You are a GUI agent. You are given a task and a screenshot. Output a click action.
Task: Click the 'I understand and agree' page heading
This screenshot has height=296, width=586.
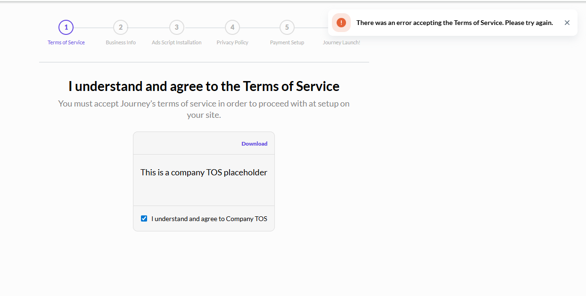pos(204,86)
